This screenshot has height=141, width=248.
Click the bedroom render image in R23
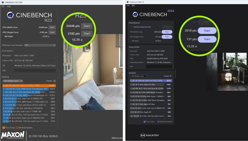pyautogui.click(x=93, y=72)
